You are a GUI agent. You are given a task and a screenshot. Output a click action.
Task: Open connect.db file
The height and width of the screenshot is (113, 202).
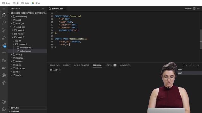tap(27, 48)
